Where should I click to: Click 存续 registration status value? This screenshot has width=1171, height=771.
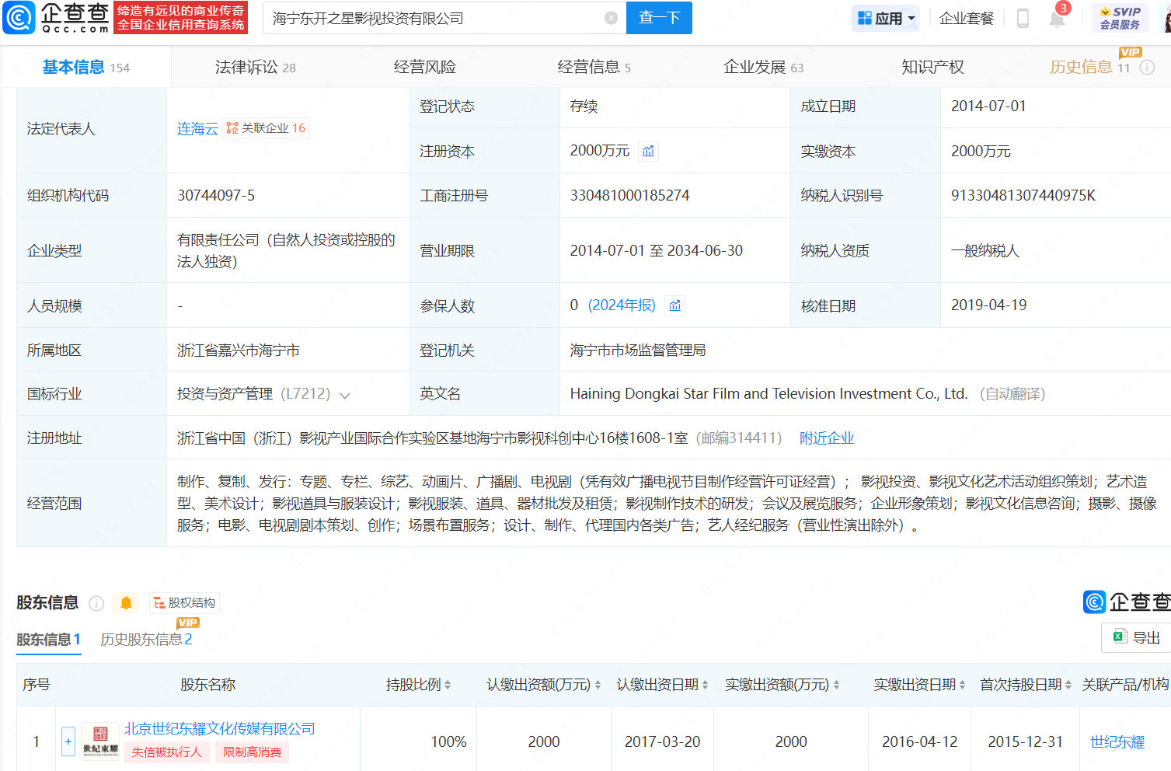coord(584,106)
